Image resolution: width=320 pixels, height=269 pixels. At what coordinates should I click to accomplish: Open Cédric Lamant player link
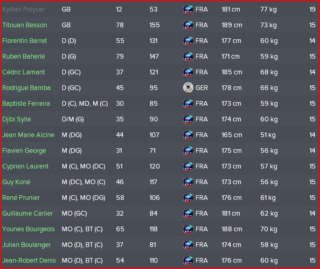pos(24,72)
